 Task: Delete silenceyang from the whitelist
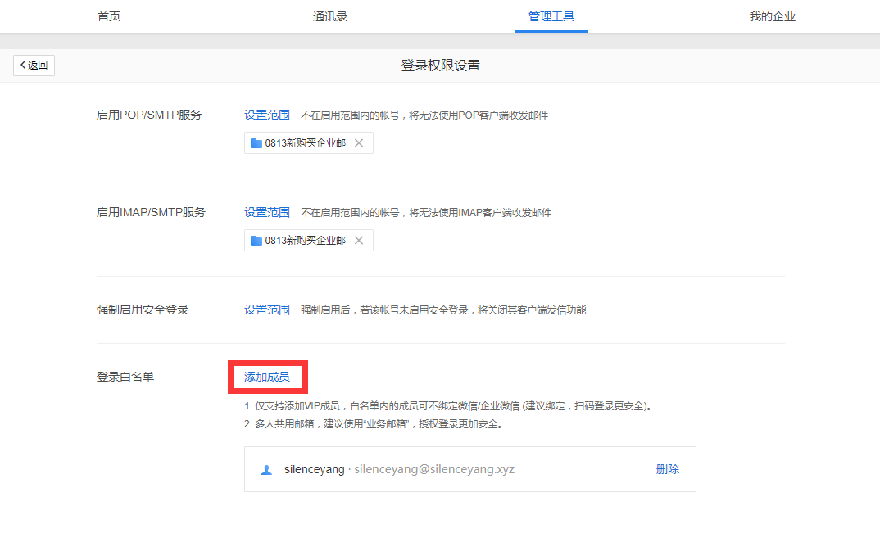pyautogui.click(x=667, y=469)
